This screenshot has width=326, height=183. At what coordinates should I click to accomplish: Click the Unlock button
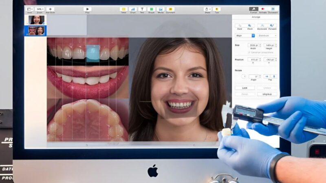click(267, 88)
